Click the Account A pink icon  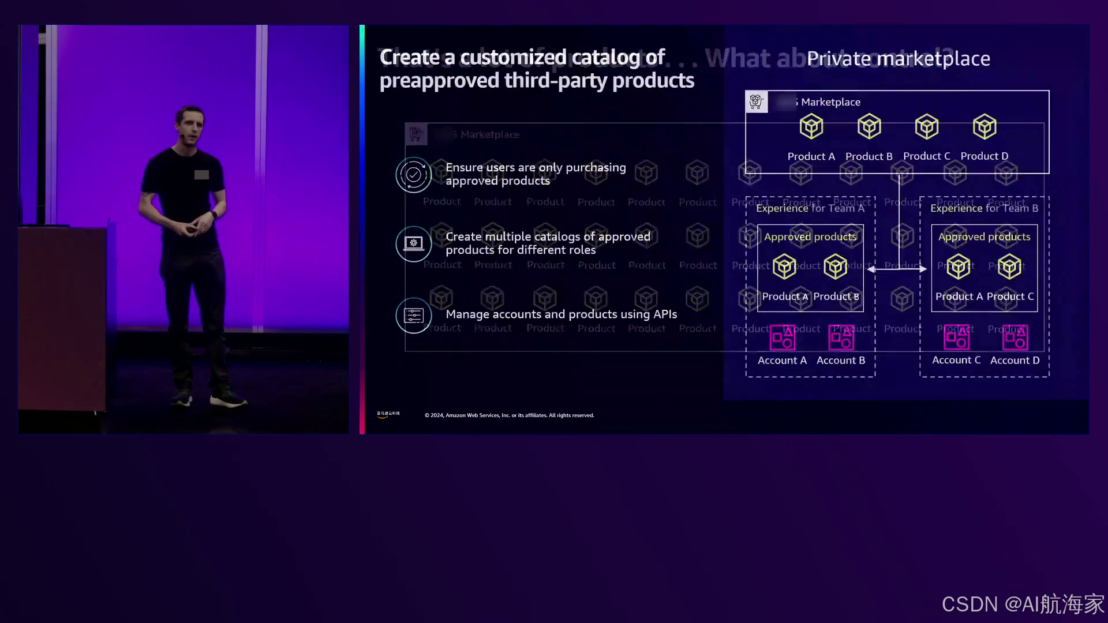coord(783,337)
